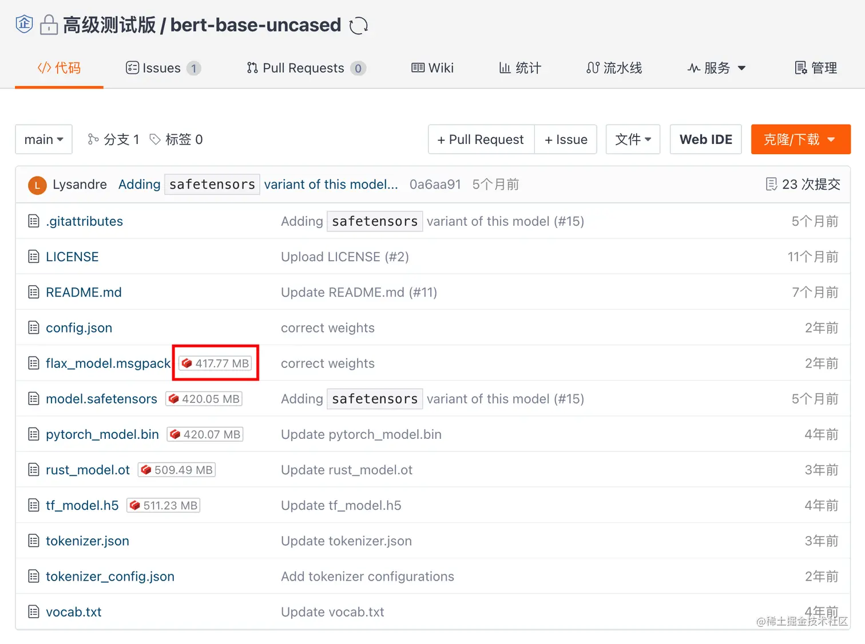Click the + Pull Request button

coord(481,139)
